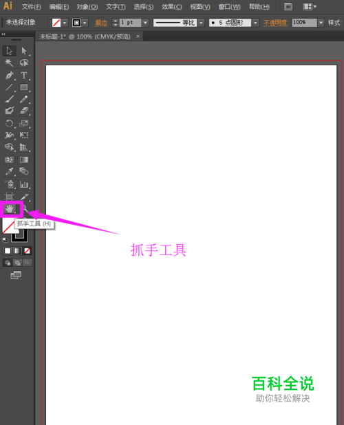
Task: Select the Rectangle tool
Action: pos(24,87)
